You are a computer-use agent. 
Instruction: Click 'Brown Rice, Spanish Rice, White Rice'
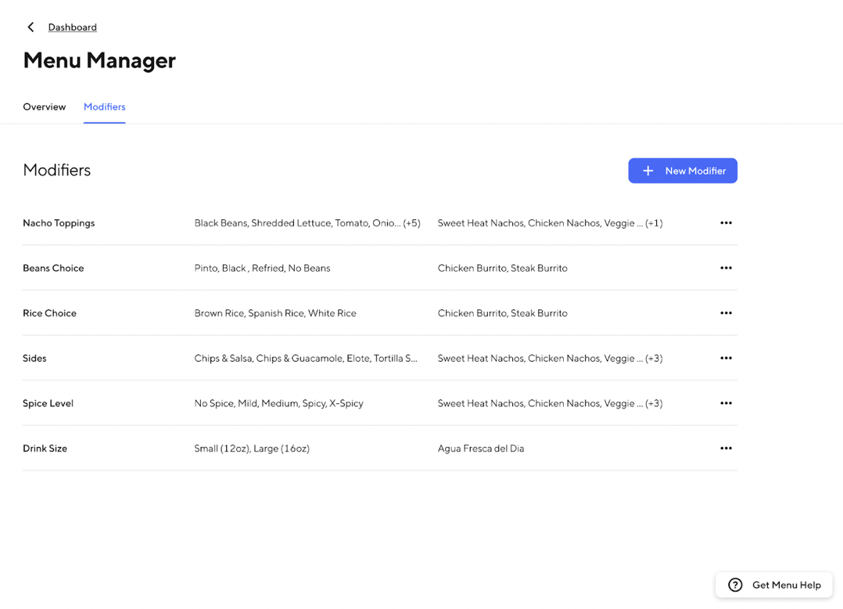(275, 313)
